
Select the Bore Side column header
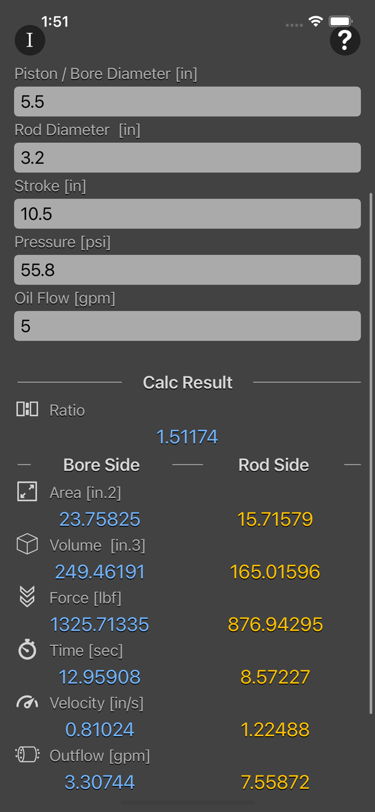(101, 464)
